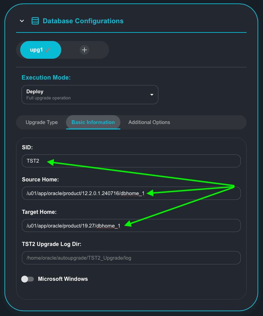Click the Target Home path field
The height and width of the screenshot is (316, 263).
coord(131,225)
